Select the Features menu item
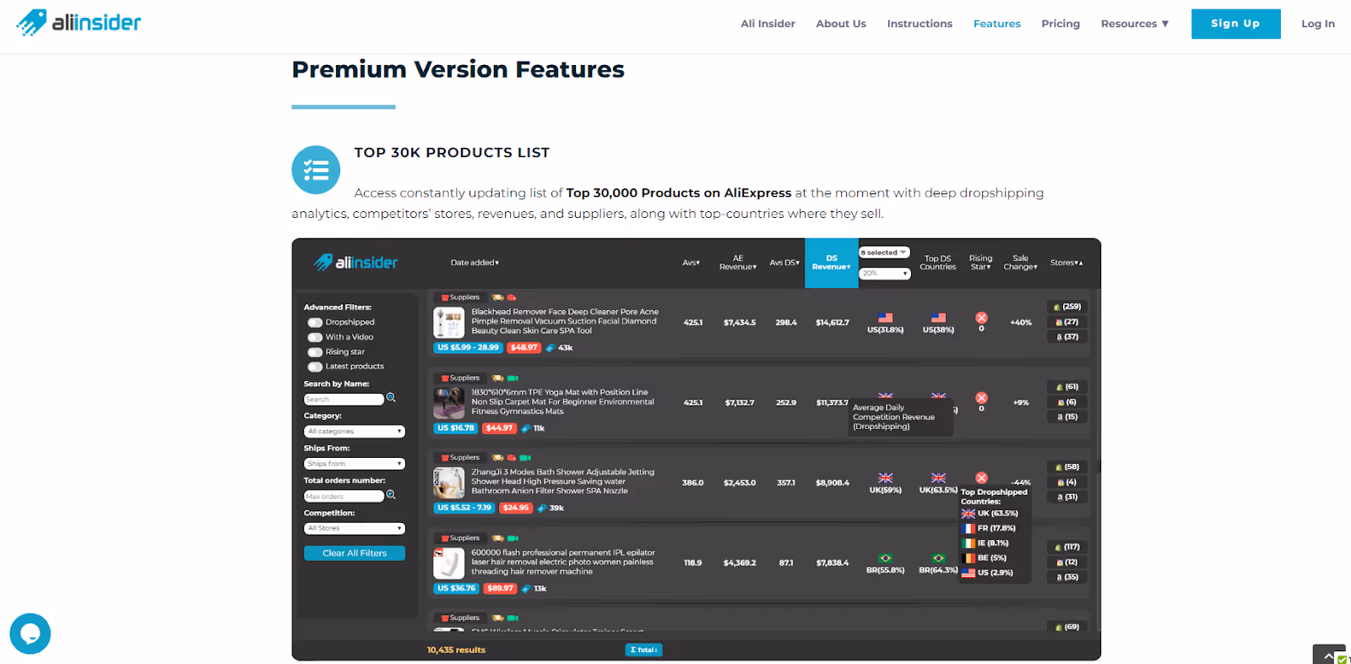1351x664 pixels. coord(997,24)
